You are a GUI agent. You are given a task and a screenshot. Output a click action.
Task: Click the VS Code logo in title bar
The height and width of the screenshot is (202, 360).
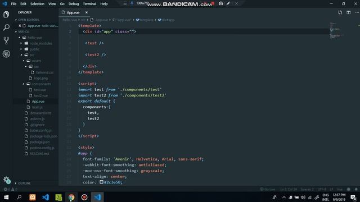tap(4, 4)
